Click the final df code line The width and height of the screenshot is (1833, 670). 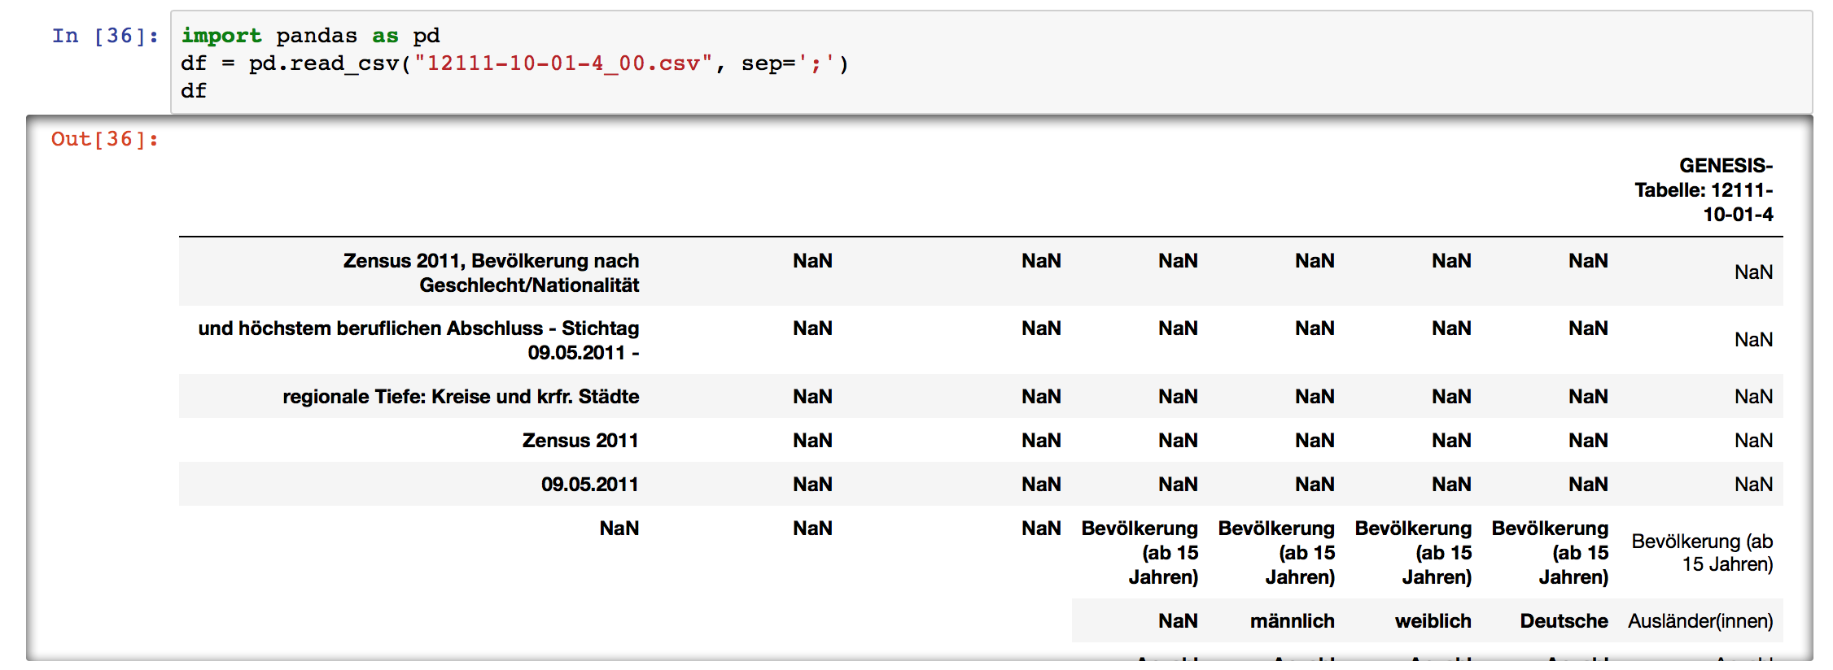tap(194, 91)
